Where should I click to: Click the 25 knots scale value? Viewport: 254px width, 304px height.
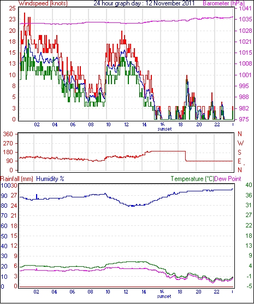pos(12,9)
